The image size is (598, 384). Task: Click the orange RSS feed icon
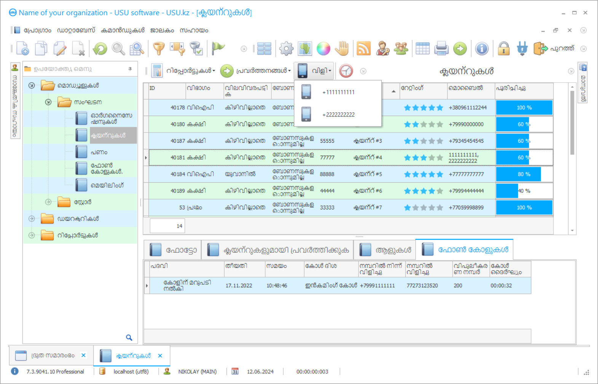click(x=364, y=49)
